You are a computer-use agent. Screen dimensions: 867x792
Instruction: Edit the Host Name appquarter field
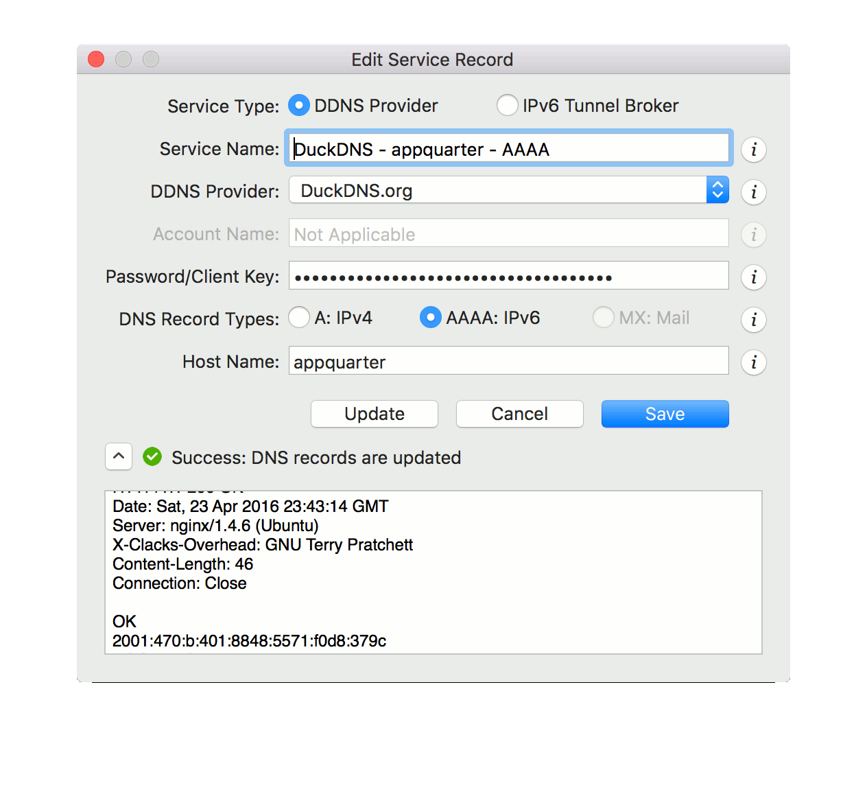point(508,362)
